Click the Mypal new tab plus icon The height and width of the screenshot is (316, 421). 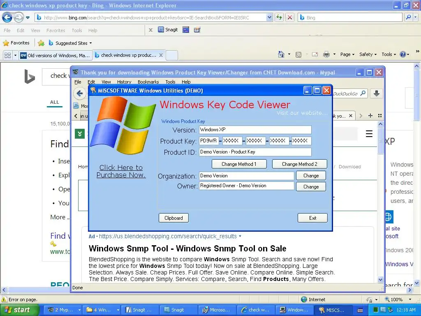370,116
